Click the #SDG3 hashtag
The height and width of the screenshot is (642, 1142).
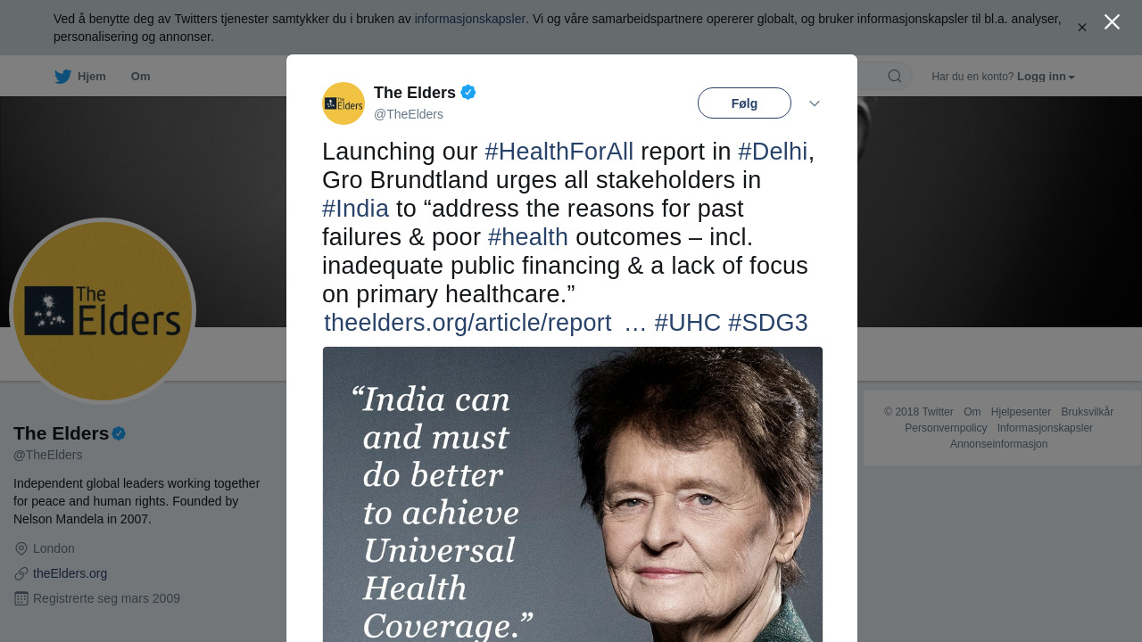pos(767,323)
